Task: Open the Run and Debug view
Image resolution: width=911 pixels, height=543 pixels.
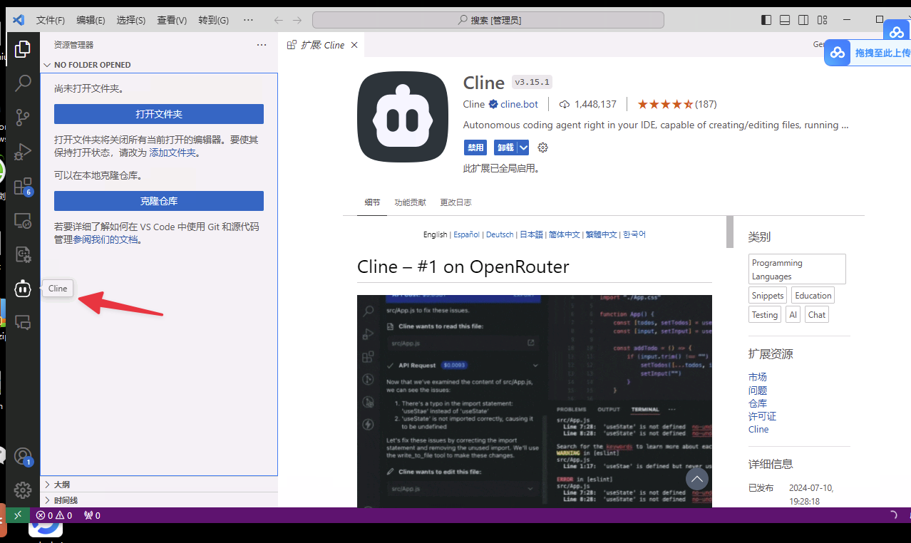Action: pos(23,151)
